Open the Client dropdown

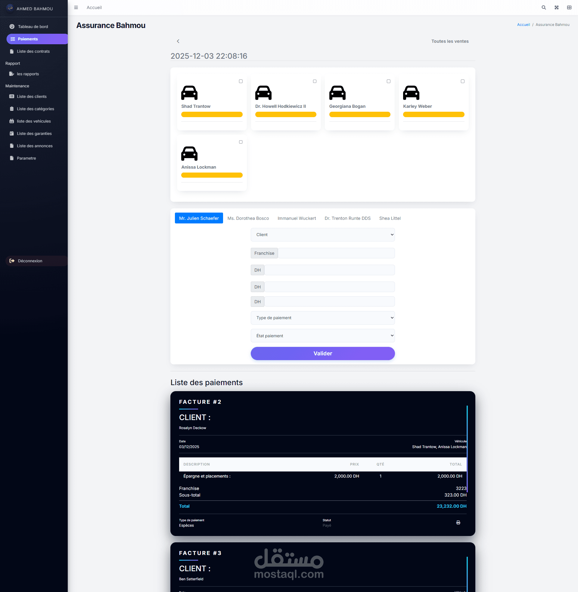click(322, 235)
